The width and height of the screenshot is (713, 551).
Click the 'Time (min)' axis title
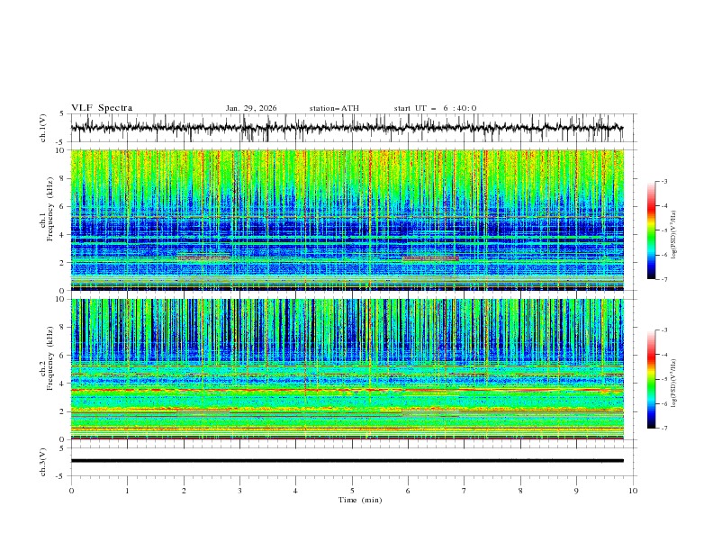point(360,500)
